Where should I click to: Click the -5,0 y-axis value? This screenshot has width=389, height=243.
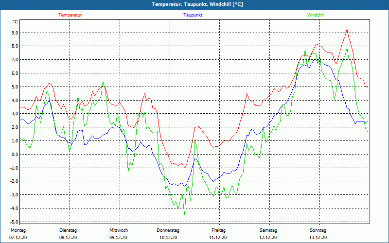[x=14, y=222]
